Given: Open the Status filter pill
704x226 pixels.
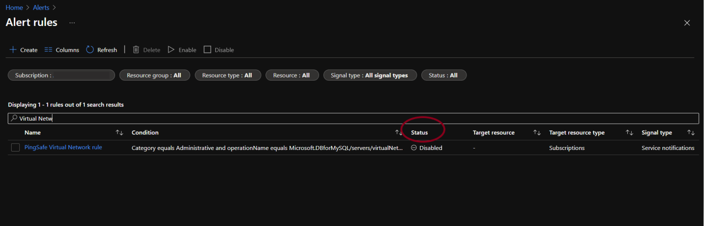Looking at the screenshot, I should [x=444, y=75].
